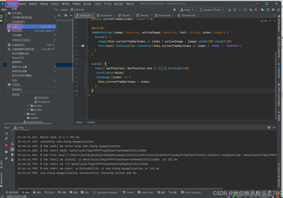Expand the folded {...} region after Tabs
Screen dimensions: 283x198
click(x=163, y=69)
